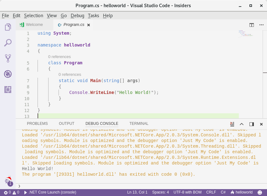
Task: Change encoding via UTF-8 with BOM
Action: coord(187,192)
